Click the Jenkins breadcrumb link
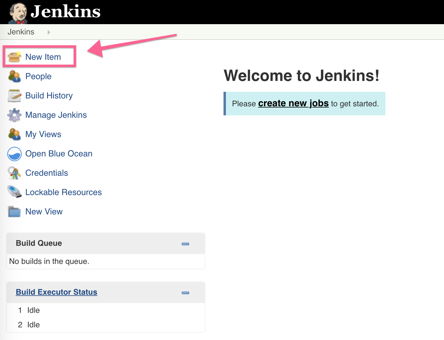Screen dimensions: 444x340 tap(21, 32)
